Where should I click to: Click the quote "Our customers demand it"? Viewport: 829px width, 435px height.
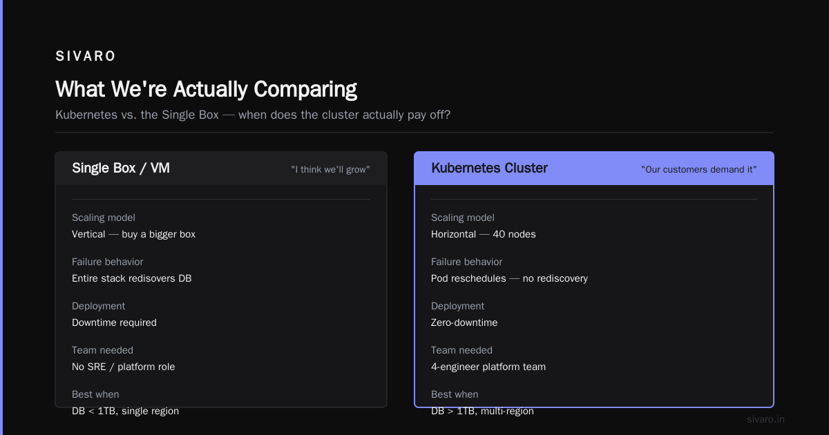699,169
